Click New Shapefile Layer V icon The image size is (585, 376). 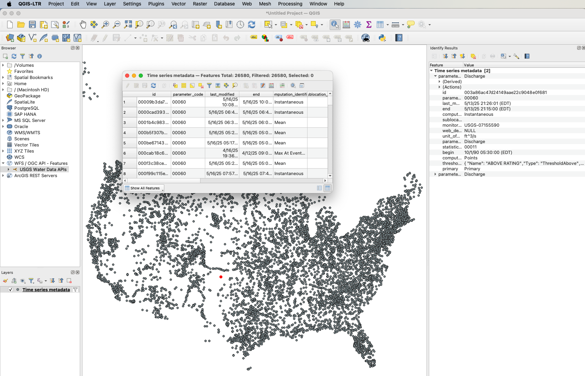[32, 38]
